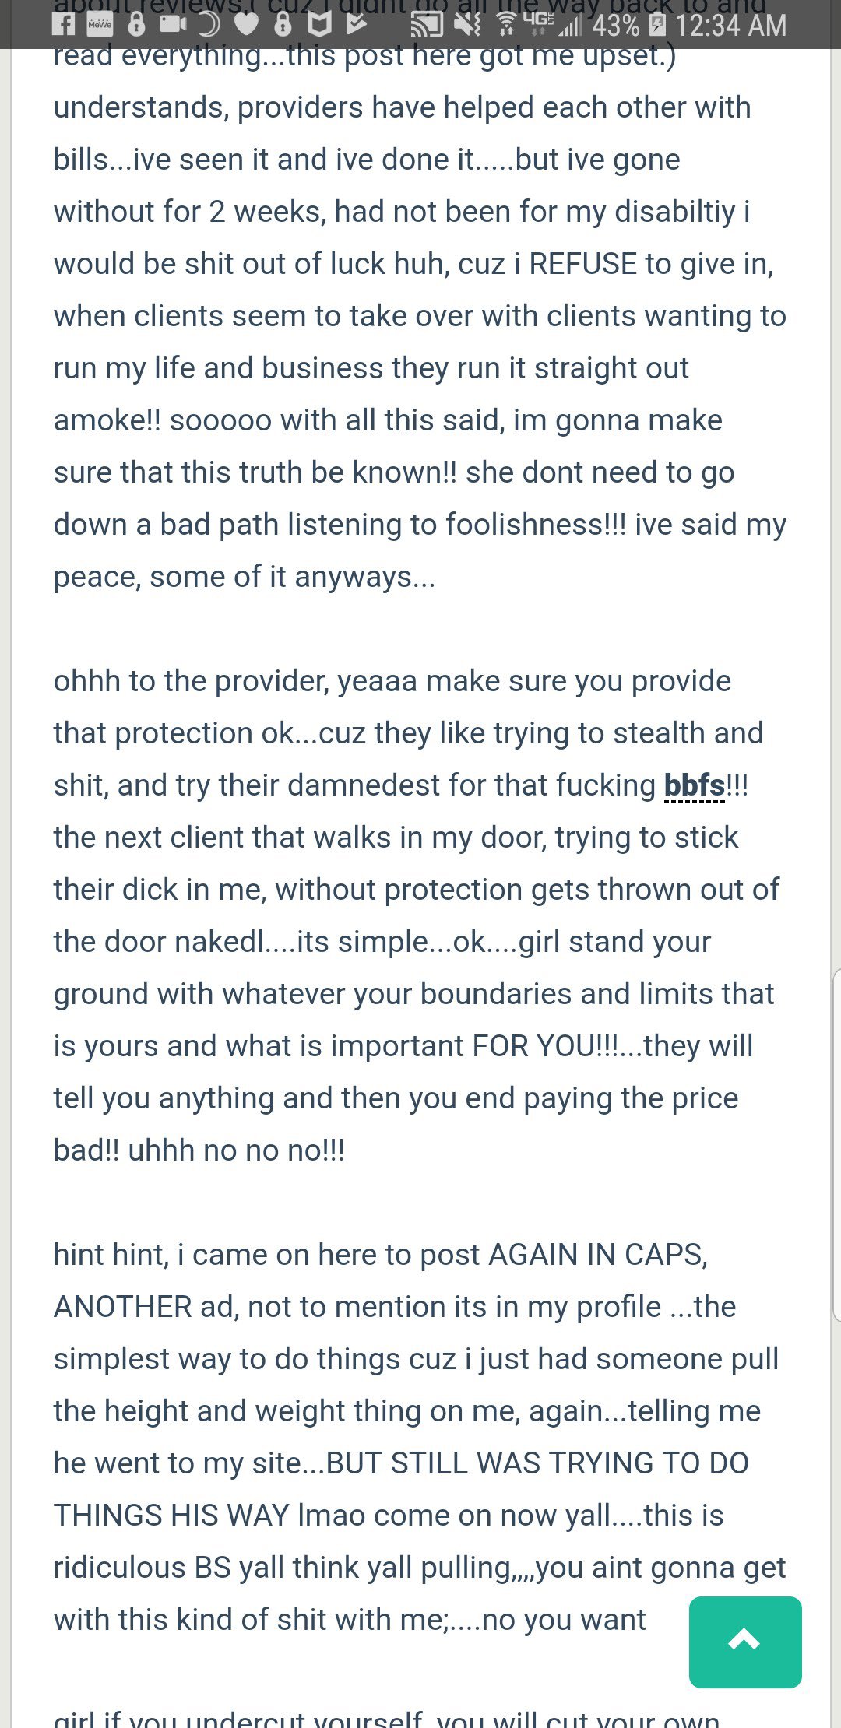
Task: Tap the screen cast icon
Action: point(427,25)
